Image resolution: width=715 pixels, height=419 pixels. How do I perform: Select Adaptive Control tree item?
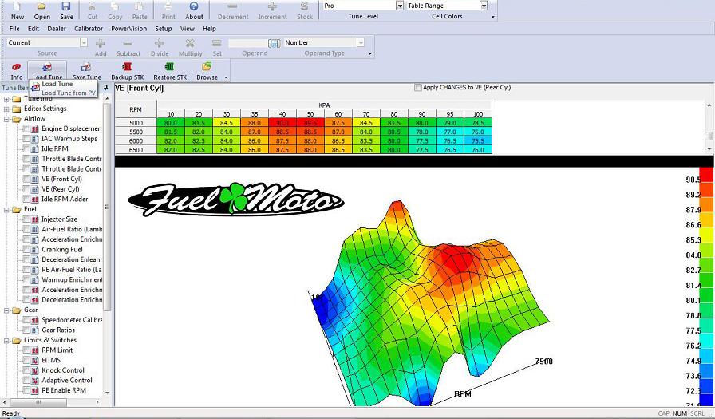(67, 380)
